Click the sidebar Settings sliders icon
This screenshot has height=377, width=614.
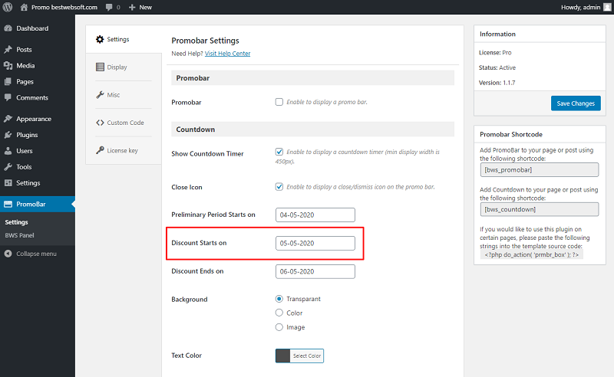[8, 182]
